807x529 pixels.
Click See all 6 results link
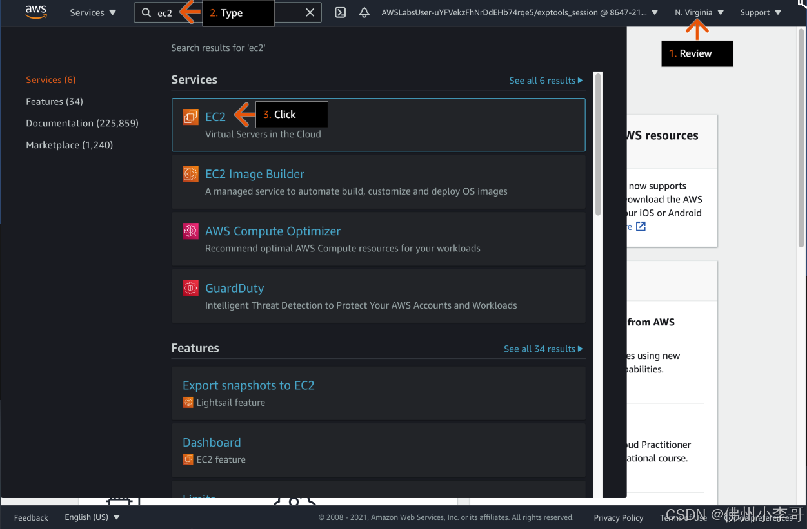[546, 81]
